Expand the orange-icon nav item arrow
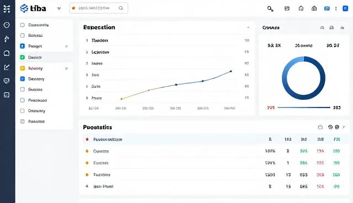Image resolution: width=353 pixels, height=203 pixels. pyautogui.click(x=66, y=68)
